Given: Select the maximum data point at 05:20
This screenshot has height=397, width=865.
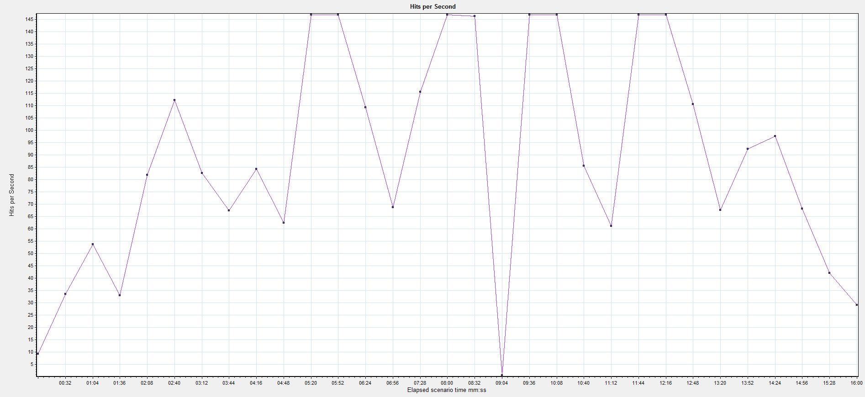Looking at the screenshot, I should [311, 15].
